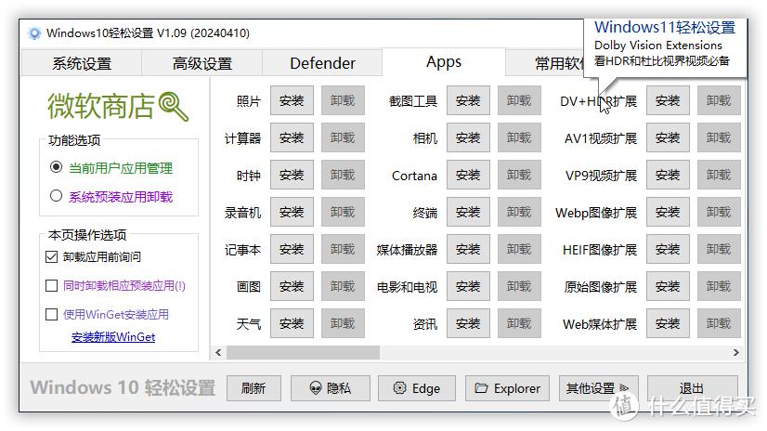Install the 终端 app
Viewport: 767px width, 431px height.
(x=468, y=212)
